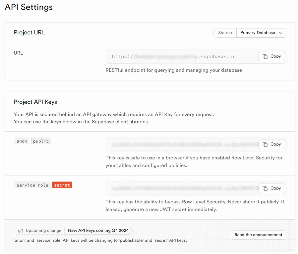Copy the anon public API key
Screen dimensions: 298x254
pos(271,144)
